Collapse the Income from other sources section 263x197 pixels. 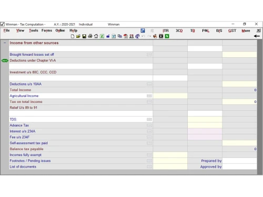tap(5, 43)
